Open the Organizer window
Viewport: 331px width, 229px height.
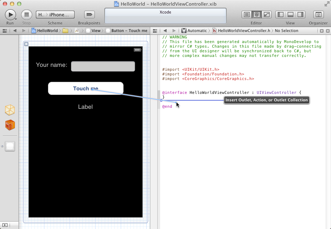(x=318, y=15)
